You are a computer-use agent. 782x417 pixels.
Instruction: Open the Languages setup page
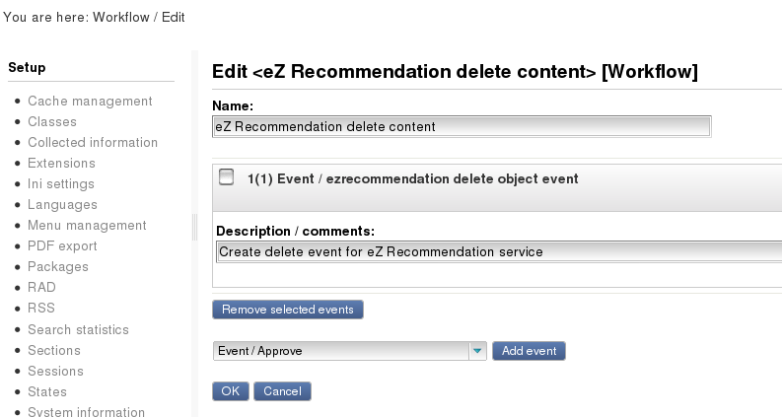(62, 204)
